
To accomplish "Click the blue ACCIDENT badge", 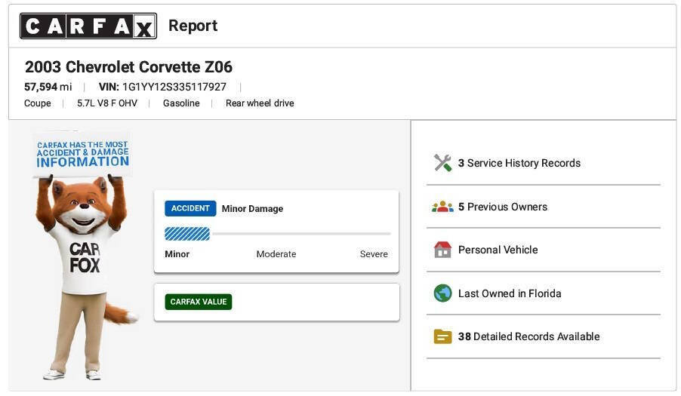I will coord(190,209).
